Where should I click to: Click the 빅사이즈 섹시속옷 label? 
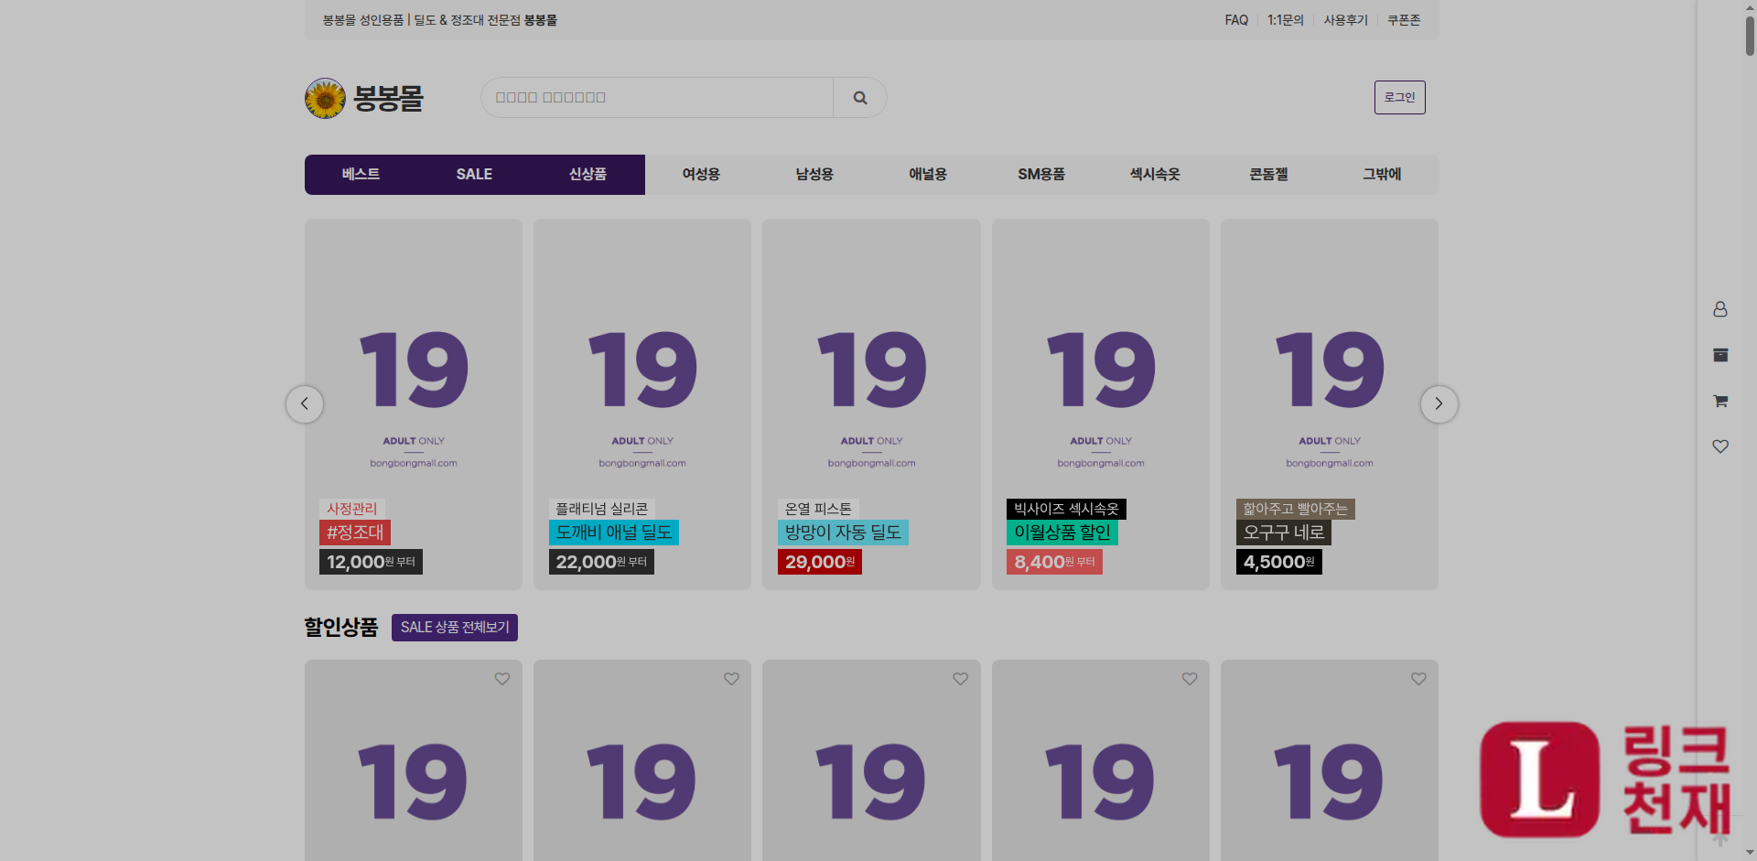click(x=1066, y=509)
